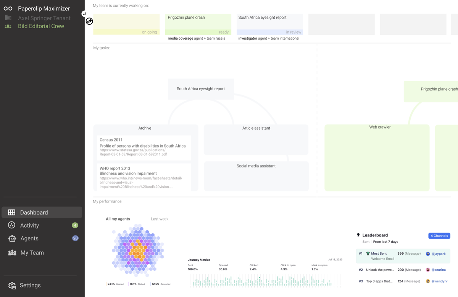Open the From last 7 days filter
This screenshot has height=297, width=458.
(x=385, y=242)
